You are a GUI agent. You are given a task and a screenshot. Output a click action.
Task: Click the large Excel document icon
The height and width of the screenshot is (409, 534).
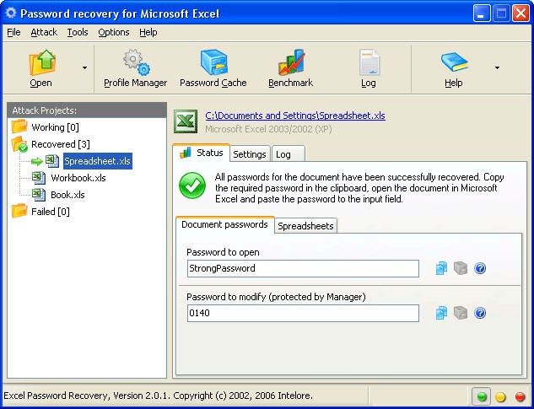click(x=186, y=121)
